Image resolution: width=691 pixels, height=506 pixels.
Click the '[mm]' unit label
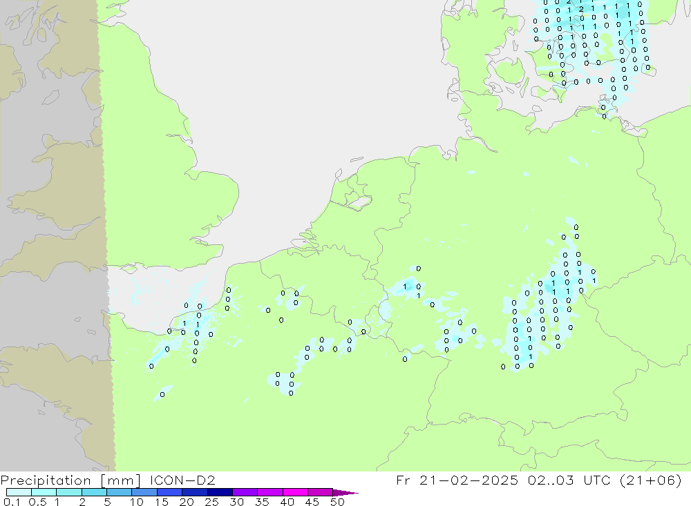[x=120, y=480]
